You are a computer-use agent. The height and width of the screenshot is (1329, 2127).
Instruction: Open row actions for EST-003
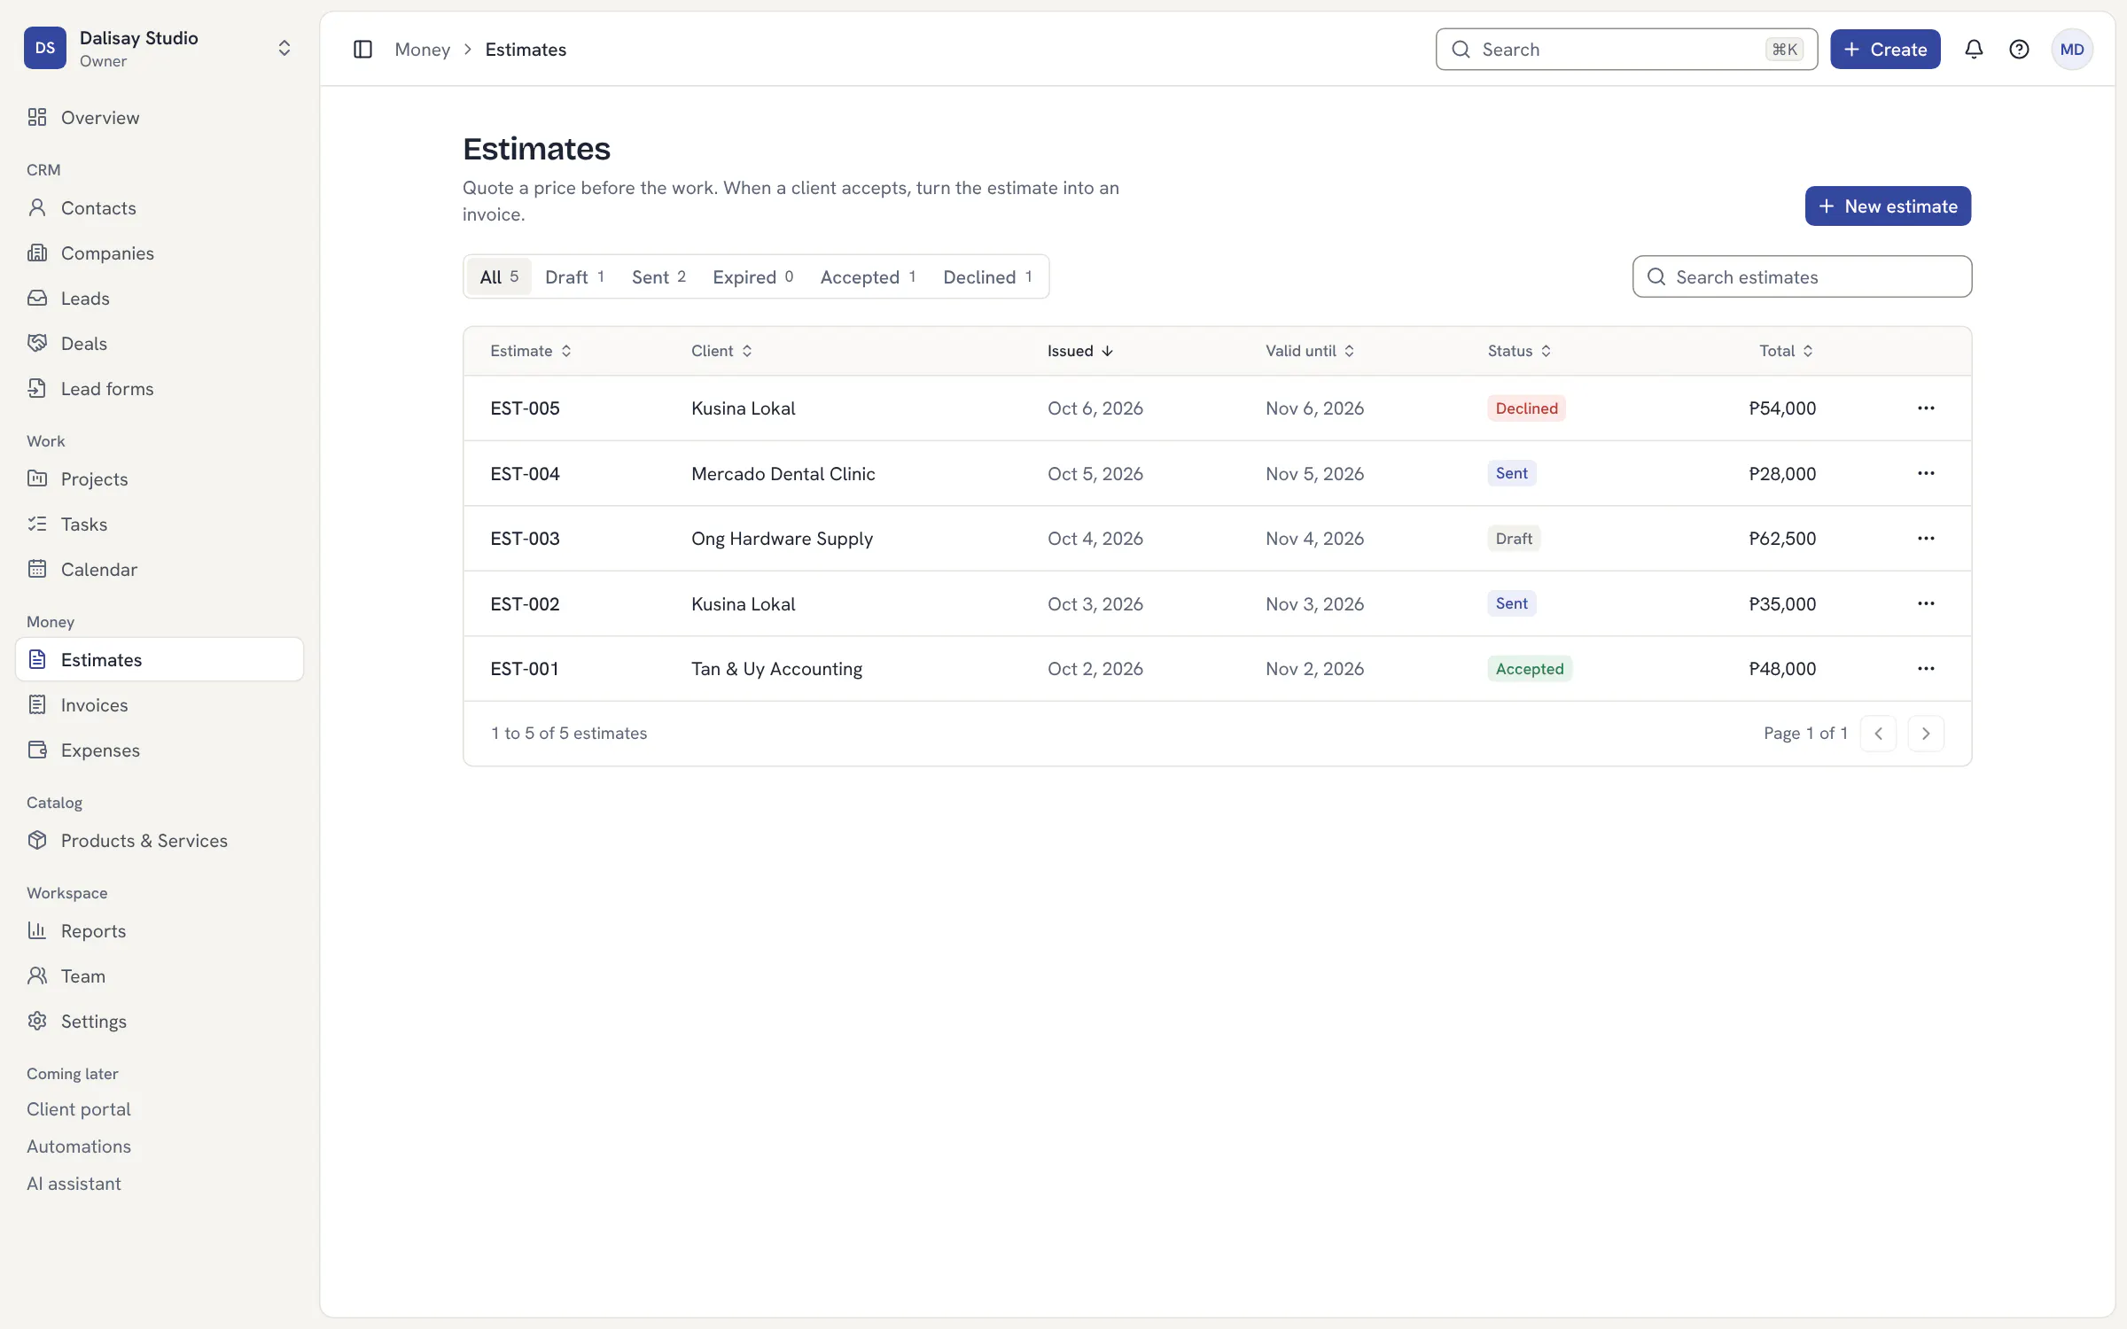coord(1926,539)
